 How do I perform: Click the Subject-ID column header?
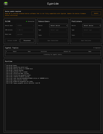[x=67, y=51]
